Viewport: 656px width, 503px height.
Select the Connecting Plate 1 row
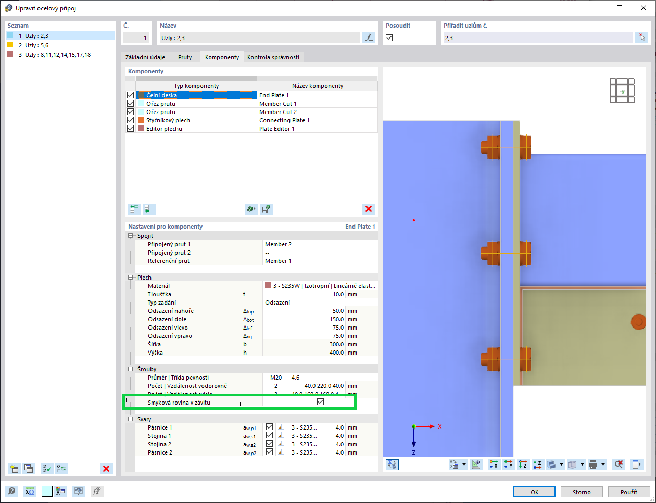(252, 120)
